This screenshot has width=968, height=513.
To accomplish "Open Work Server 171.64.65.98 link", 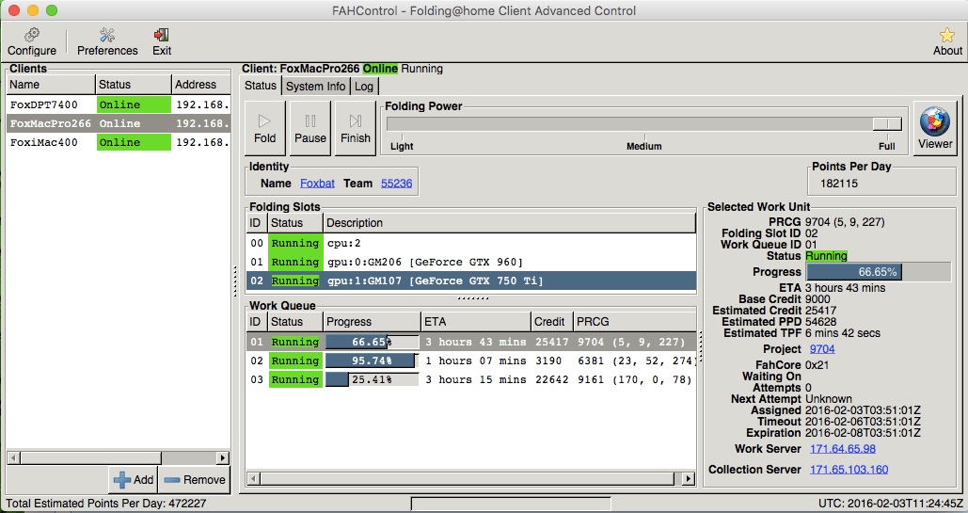I will (x=842, y=449).
